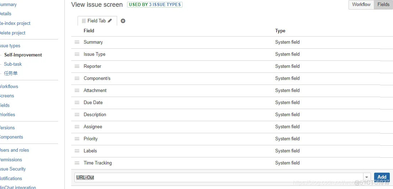Click the Summary field name
Viewport: 393px width, 189px height.
[x=93, y=42]
